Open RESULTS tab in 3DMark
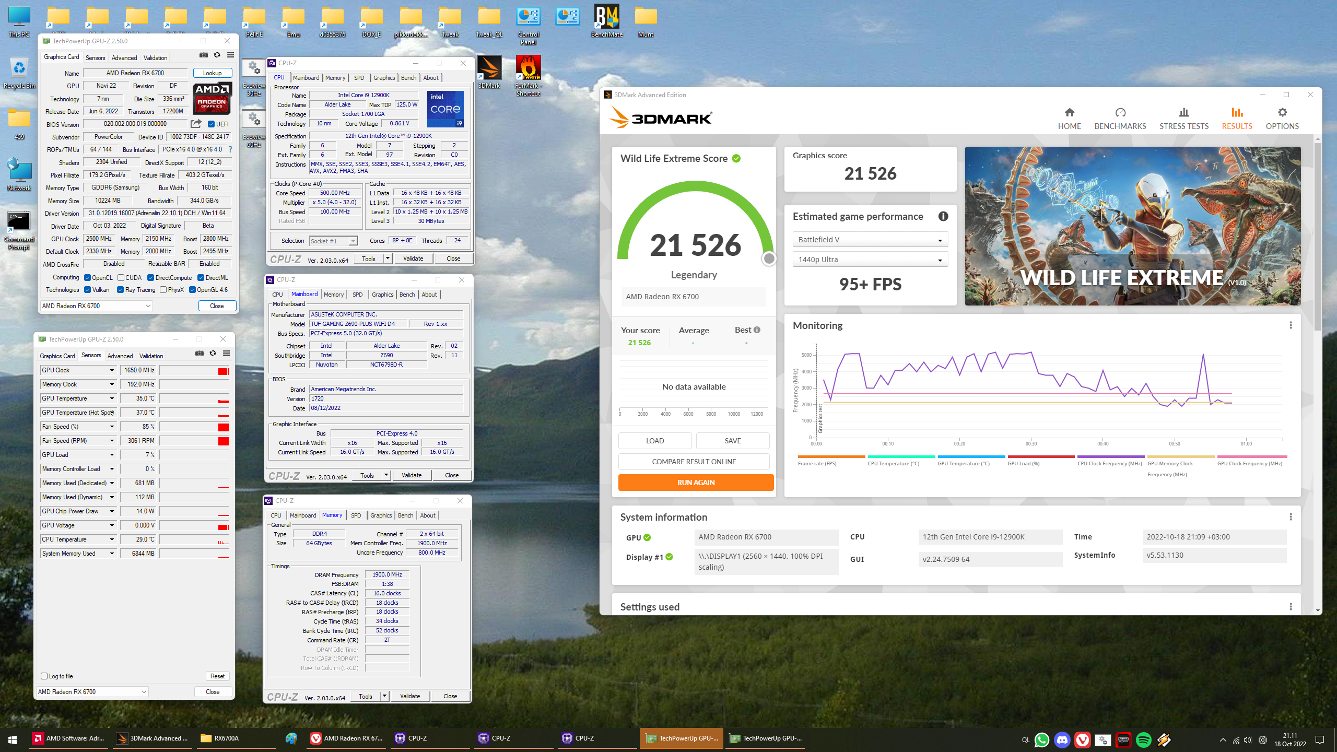Image resolution: width=1337 pixels, height=752 pixels. pos(1237,119)
